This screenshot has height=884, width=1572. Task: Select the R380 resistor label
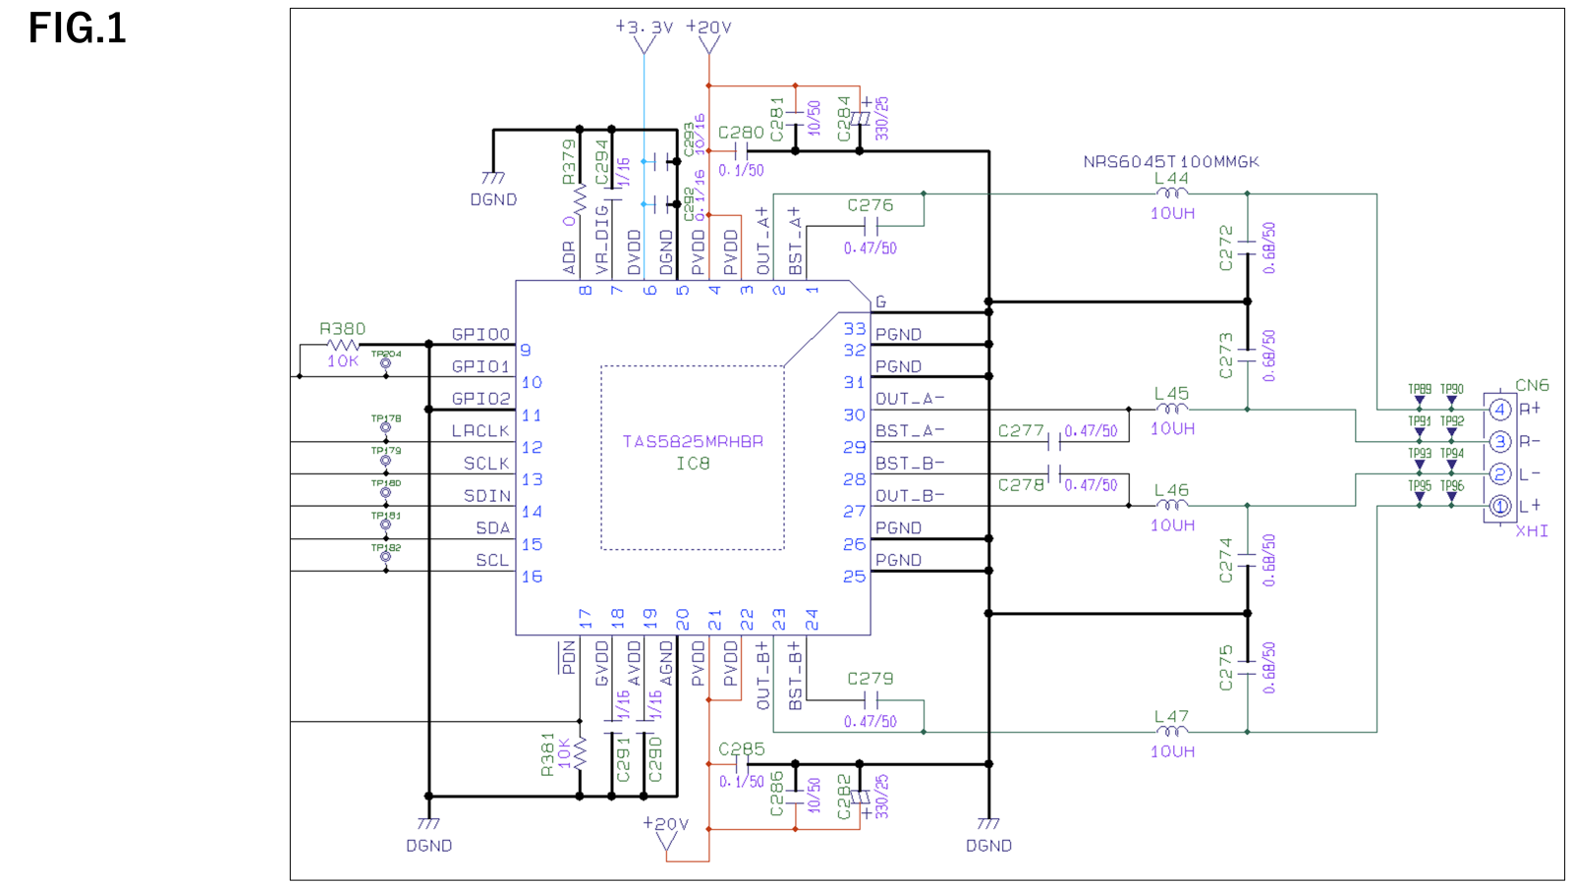[x=342, y=329]
